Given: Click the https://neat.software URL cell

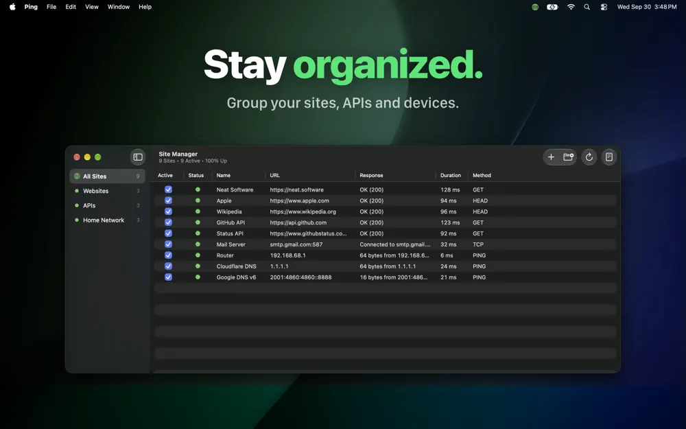Looking at the screenshot, I should click(x=296, y=189).
